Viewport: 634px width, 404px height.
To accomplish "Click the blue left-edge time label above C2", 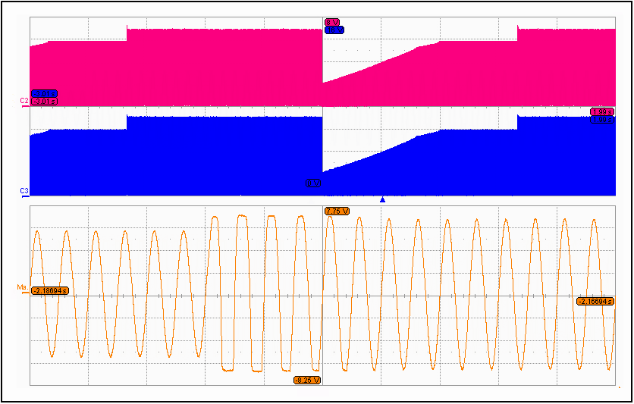I will pos(44,93).
